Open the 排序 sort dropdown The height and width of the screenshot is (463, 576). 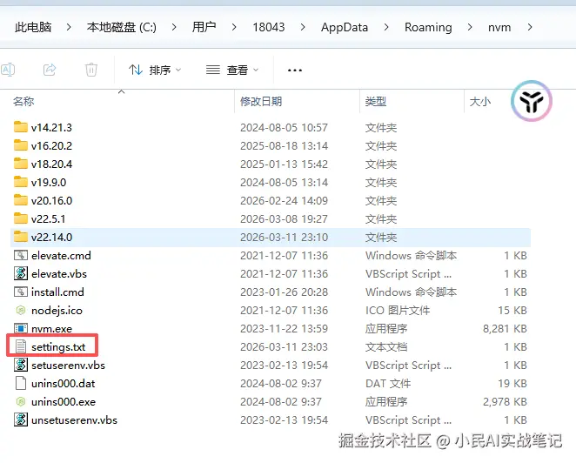[x=155, y=70]
